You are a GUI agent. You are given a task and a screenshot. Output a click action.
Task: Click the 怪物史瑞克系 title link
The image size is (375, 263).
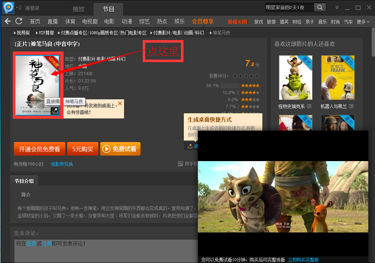click(x=292, y=106)
